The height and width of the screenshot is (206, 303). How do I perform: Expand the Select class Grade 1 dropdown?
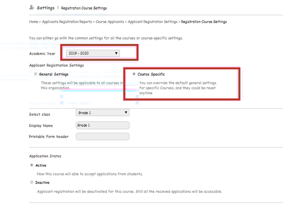[102, 113]
